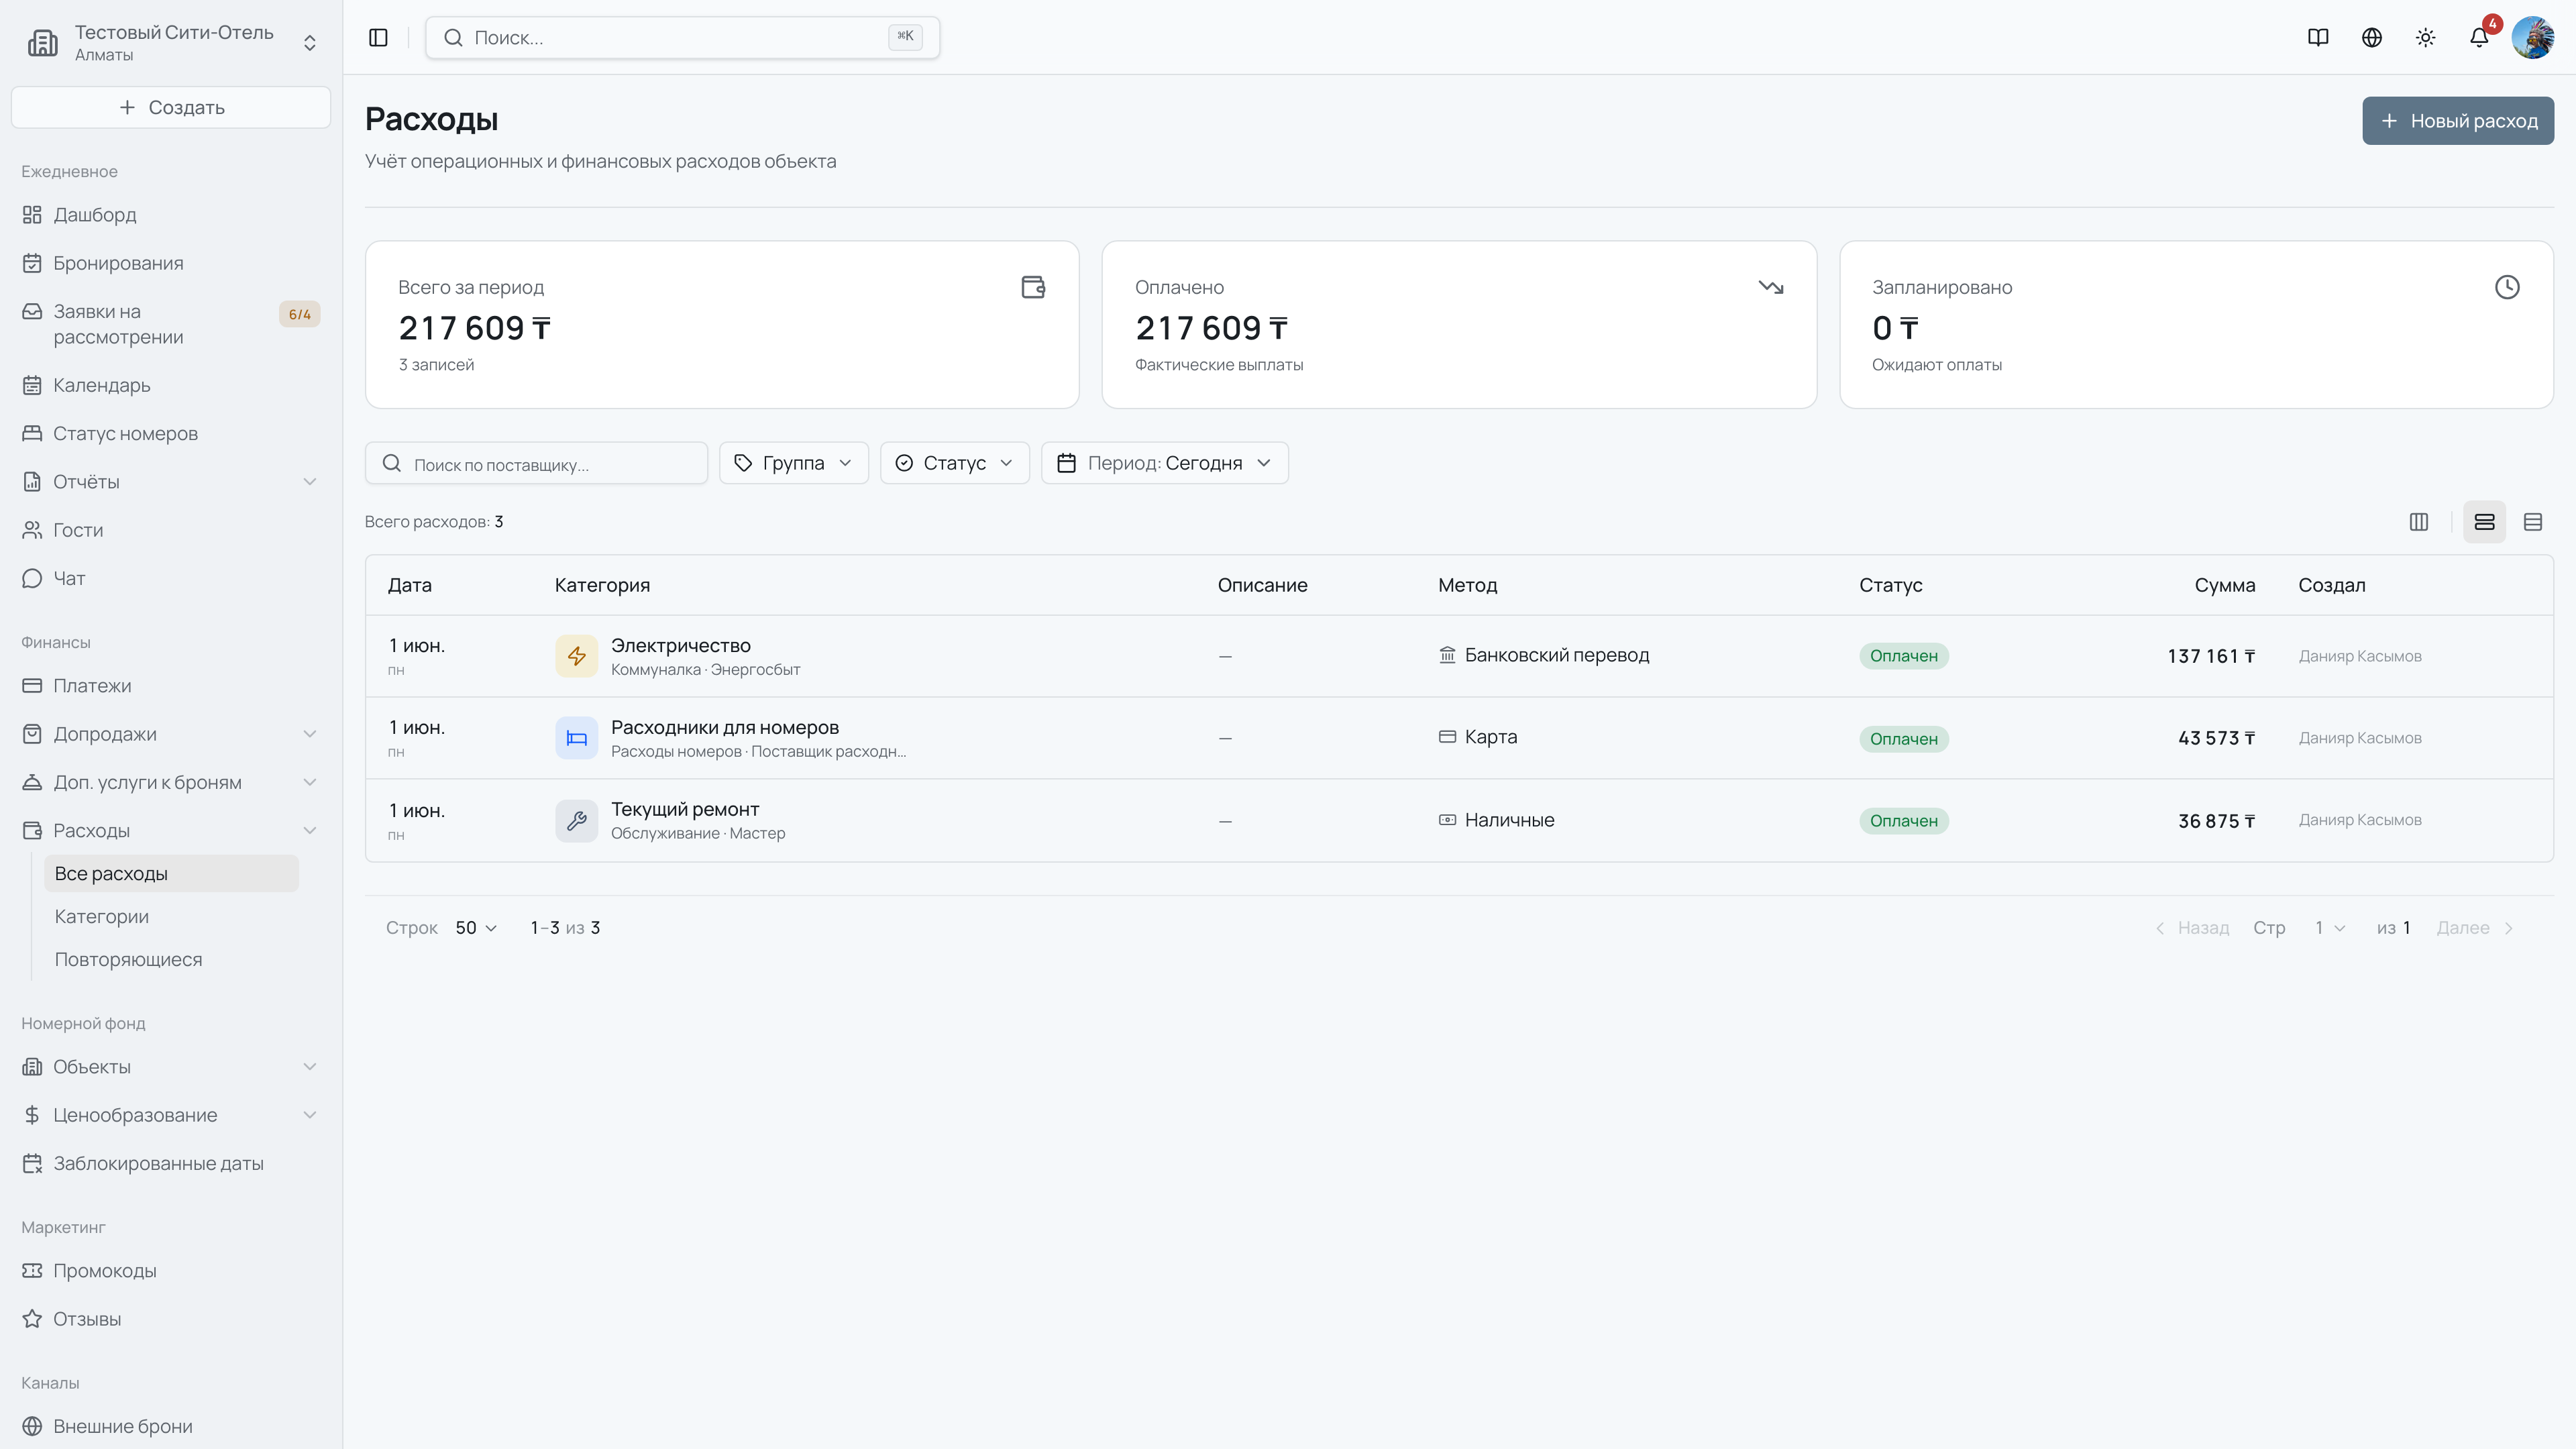
Task: Open the notifications bell
Action: pos(2479,38)
